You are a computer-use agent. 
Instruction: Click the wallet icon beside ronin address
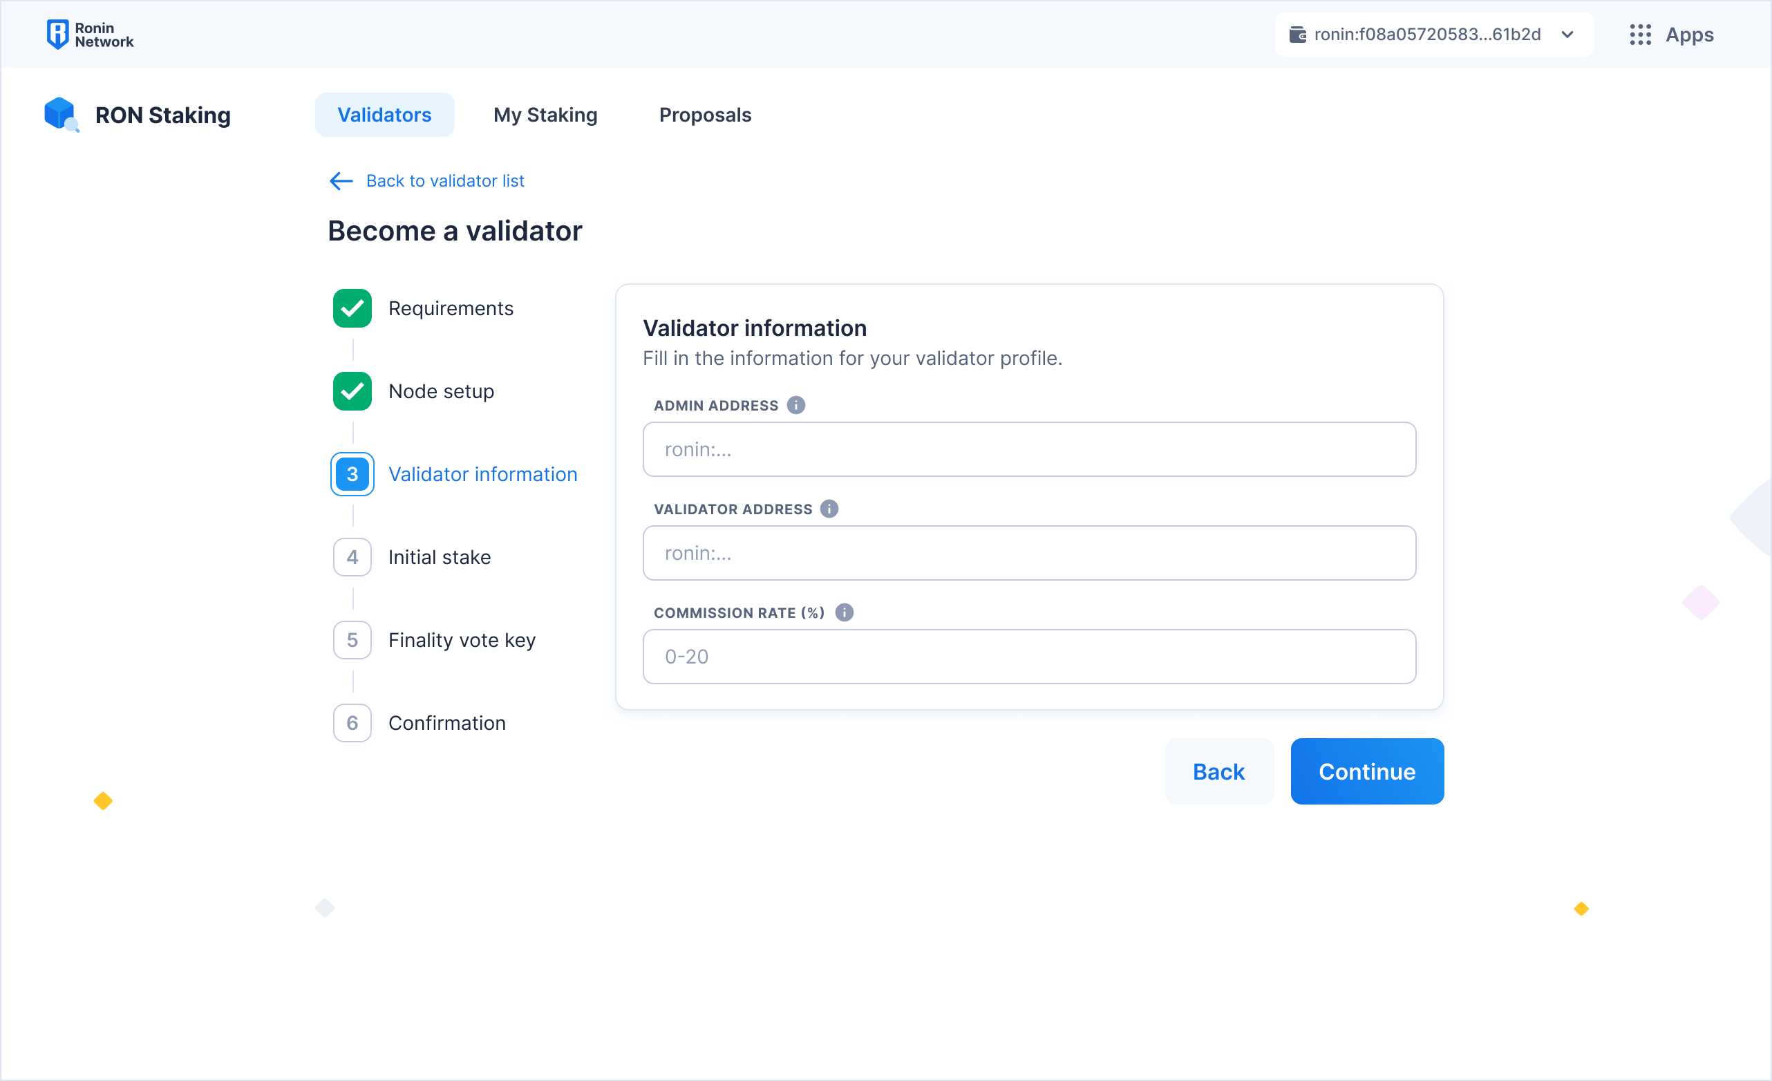[1297, 35]
